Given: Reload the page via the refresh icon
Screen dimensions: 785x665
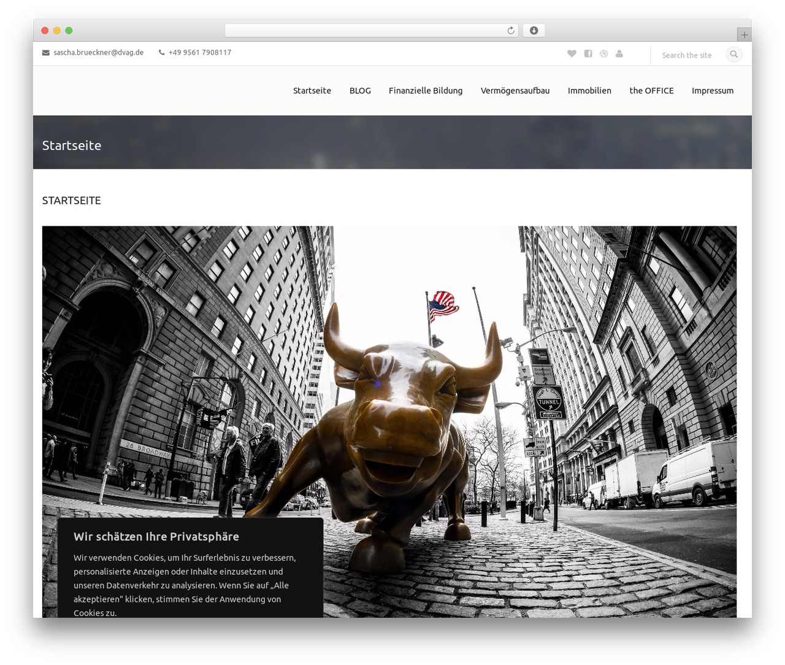Looking at the screenshot, I should (x=511, y=31).
